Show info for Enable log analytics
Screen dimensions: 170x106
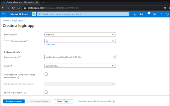point(25,93)
